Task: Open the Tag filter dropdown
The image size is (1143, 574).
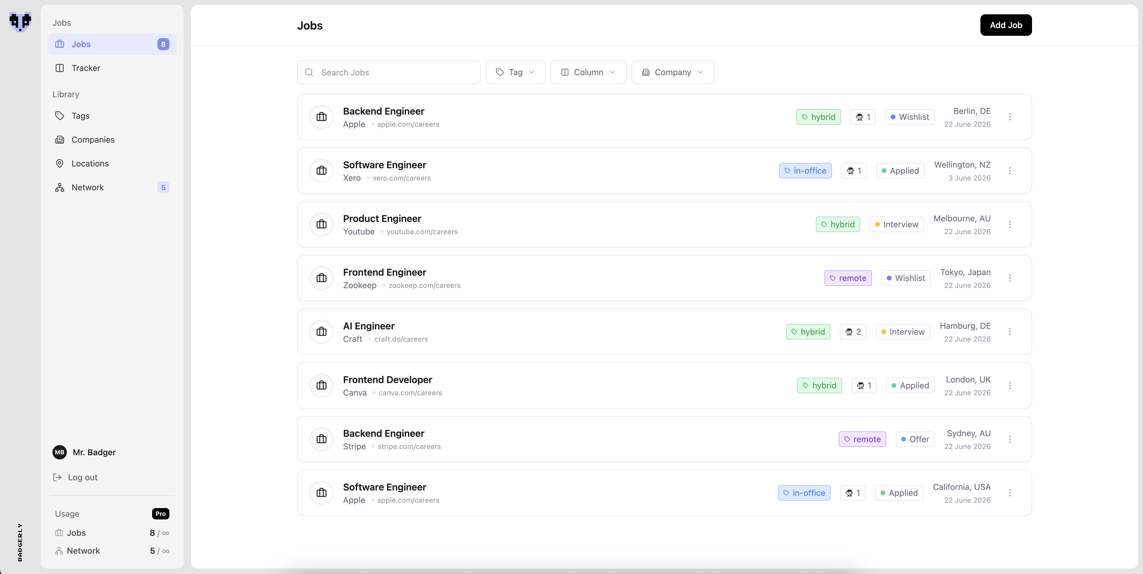Action: [515, 72]
